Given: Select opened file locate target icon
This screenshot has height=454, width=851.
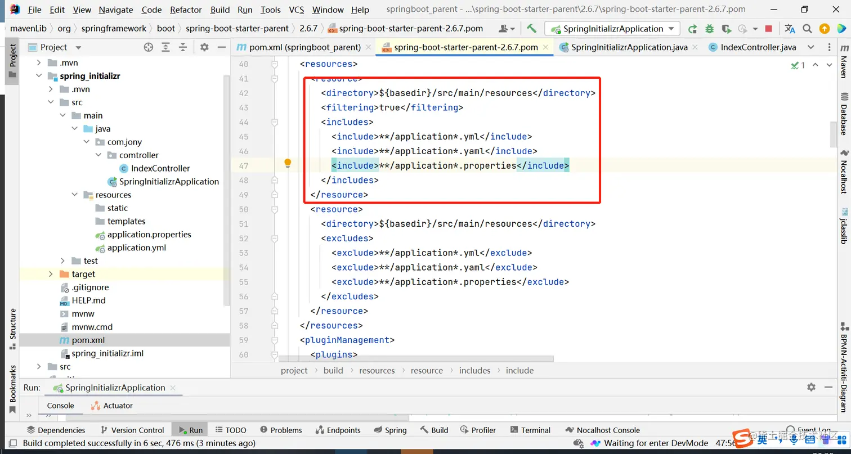Looking at the screenshot, I should coord(148,47).
